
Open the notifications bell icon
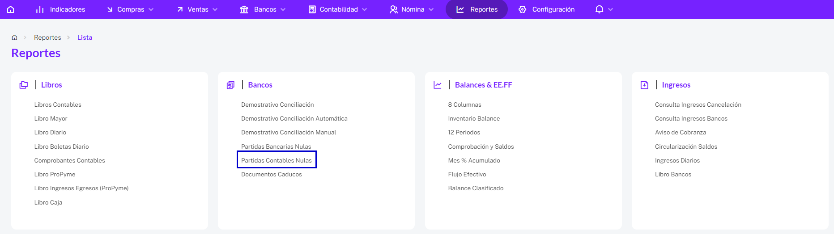click(x=599, y=9)
